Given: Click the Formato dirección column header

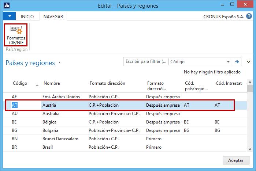Looking at the screenshot, I should click(107, 83).
